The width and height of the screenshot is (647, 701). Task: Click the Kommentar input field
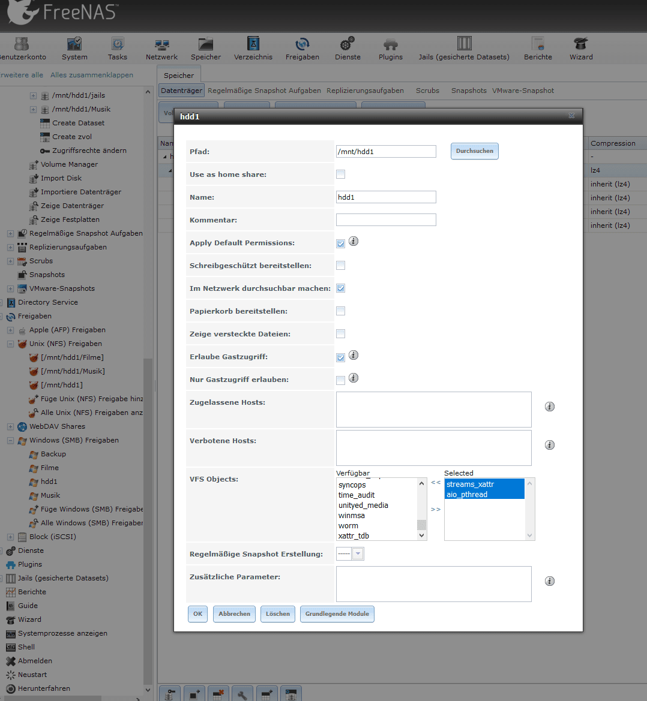386,220
